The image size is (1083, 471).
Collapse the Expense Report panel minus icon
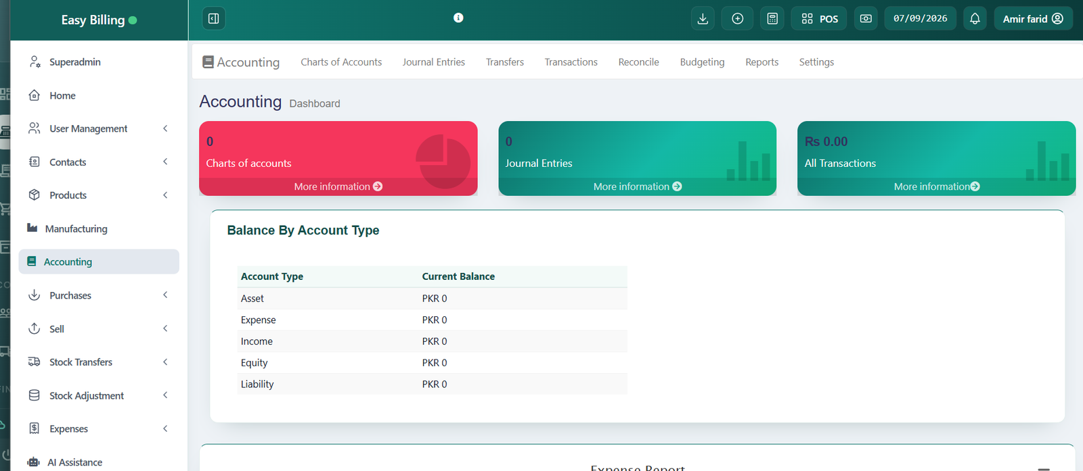1044,468
